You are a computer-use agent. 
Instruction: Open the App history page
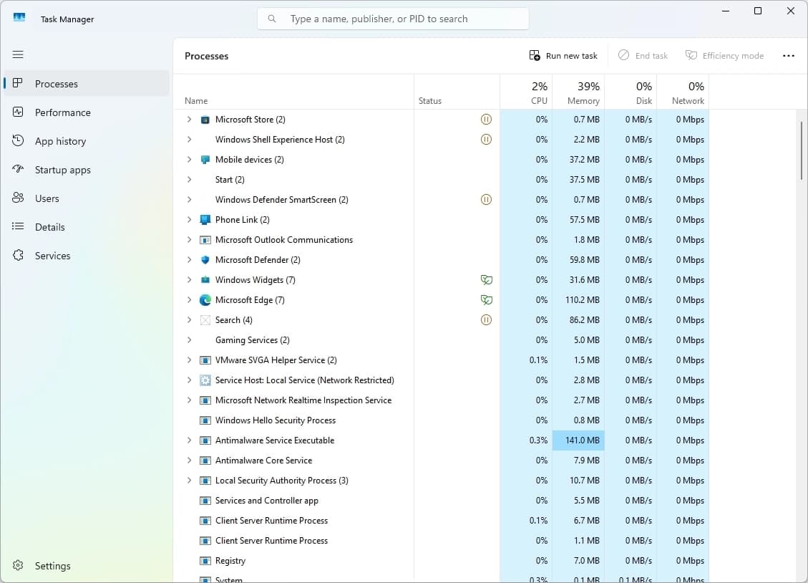[x=87, y=141]
